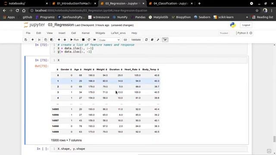Click the book toolbar icon
276x155 pixels.
pos(152,40)
